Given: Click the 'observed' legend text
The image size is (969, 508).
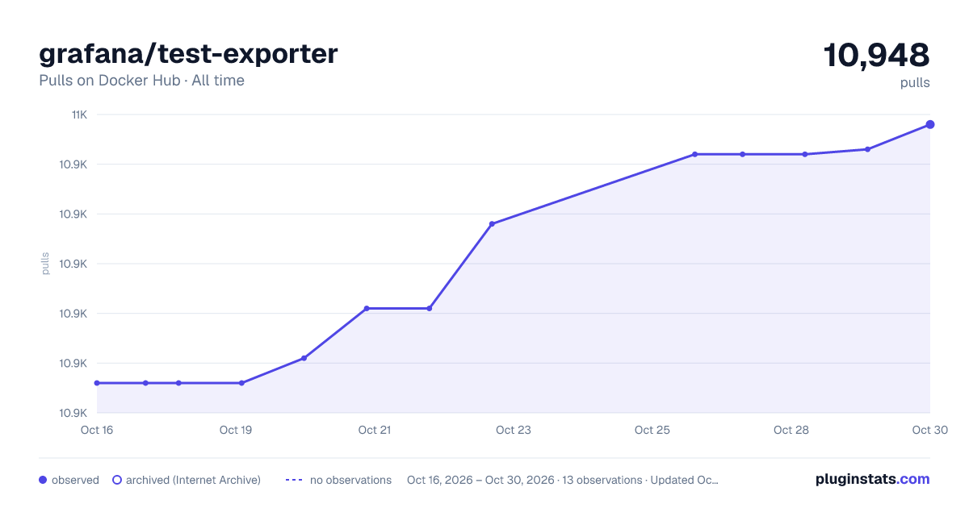Looking at the screenshot, I should click(x=75, y=480).
